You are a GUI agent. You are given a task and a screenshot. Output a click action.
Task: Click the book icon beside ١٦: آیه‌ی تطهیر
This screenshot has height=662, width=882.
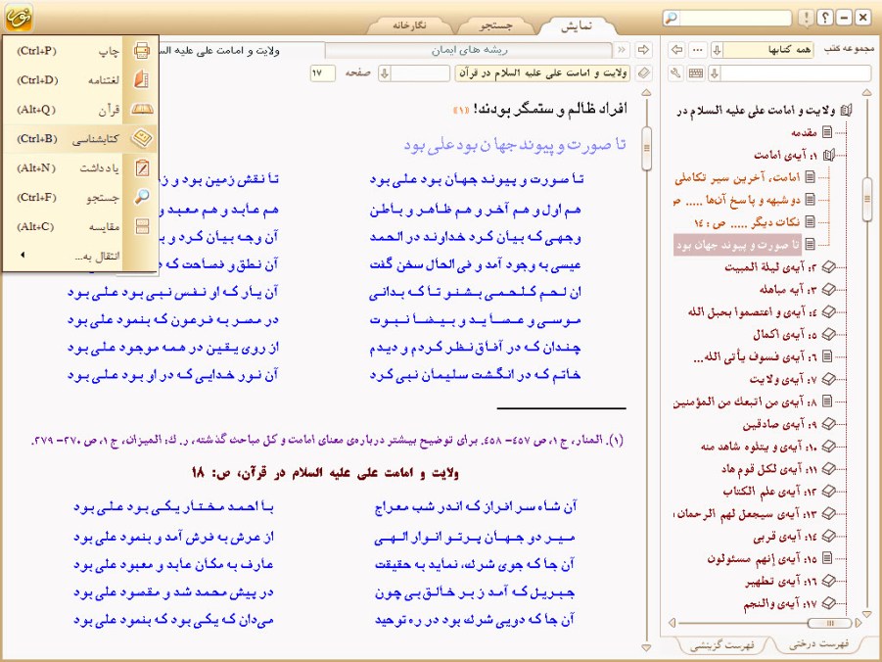(828, 581)
